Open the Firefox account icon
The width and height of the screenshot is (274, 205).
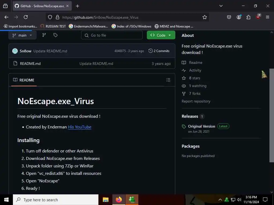coord(239,17)
